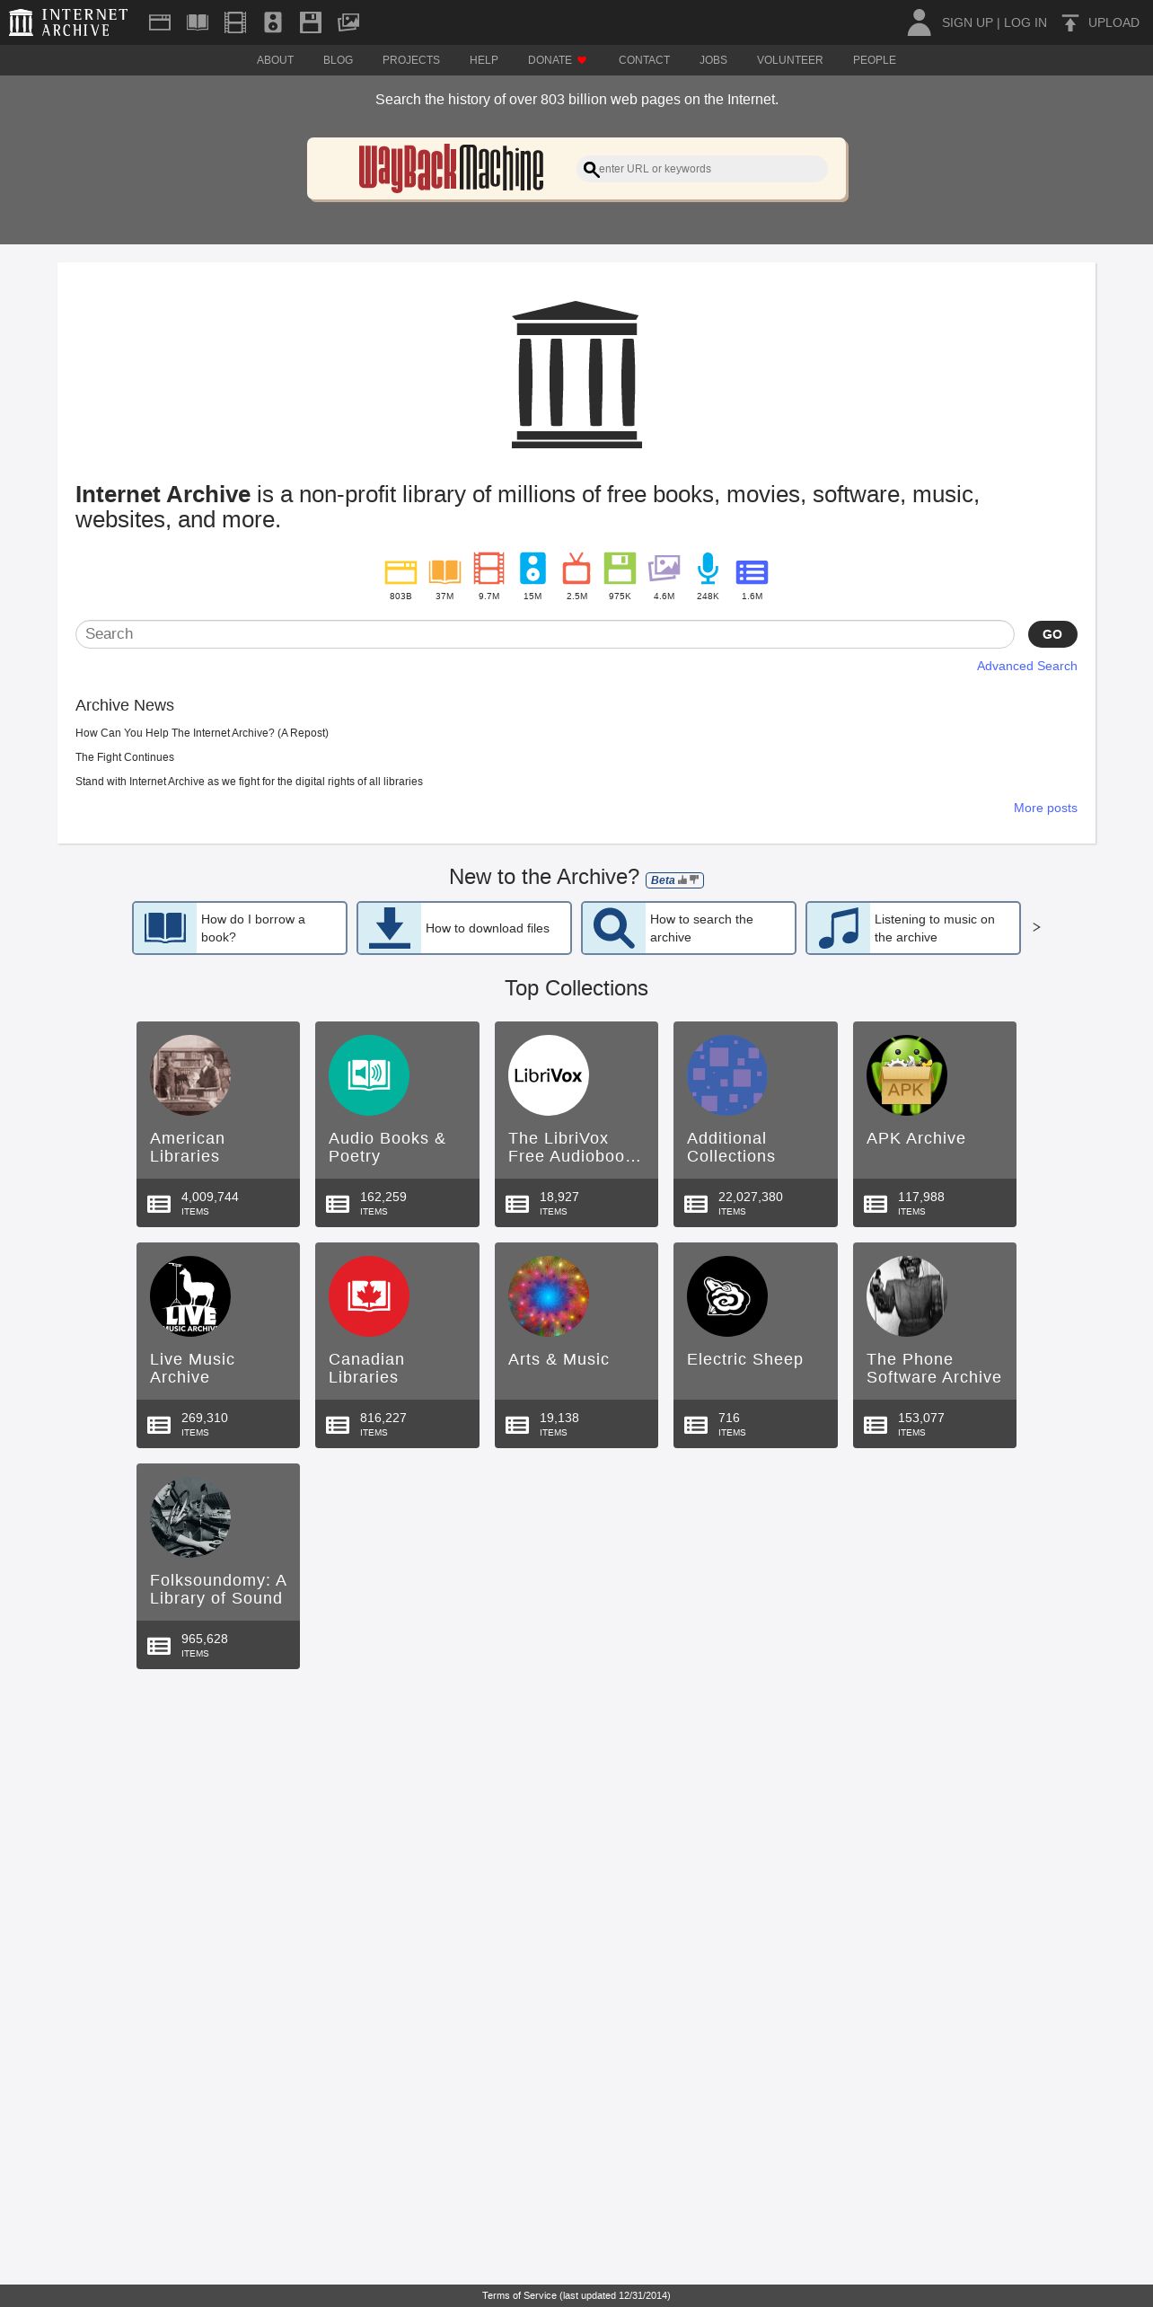This screenshot has width=1153, height=2307.
Task: Open the HELP menu item
Action: 483,60
